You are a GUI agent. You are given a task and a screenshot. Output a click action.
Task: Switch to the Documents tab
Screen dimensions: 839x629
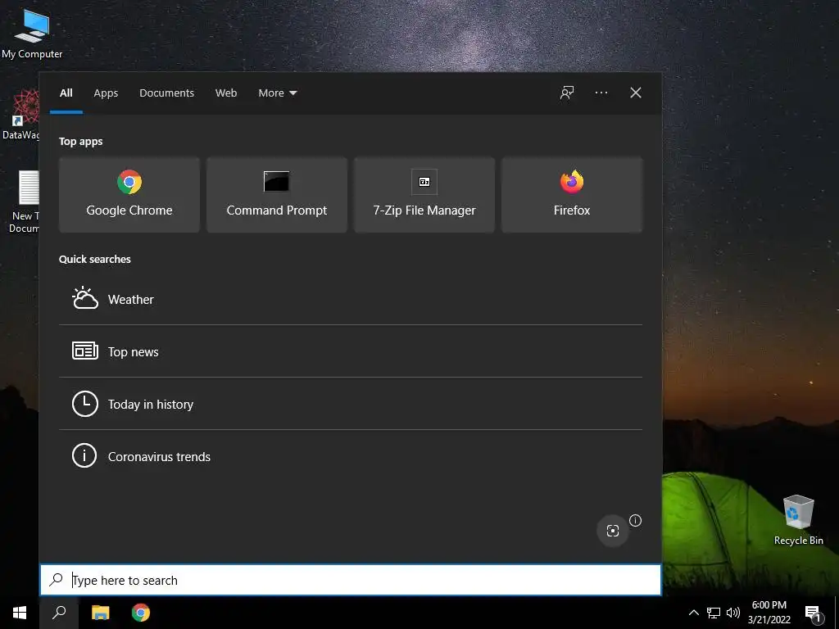coord(166,93)
